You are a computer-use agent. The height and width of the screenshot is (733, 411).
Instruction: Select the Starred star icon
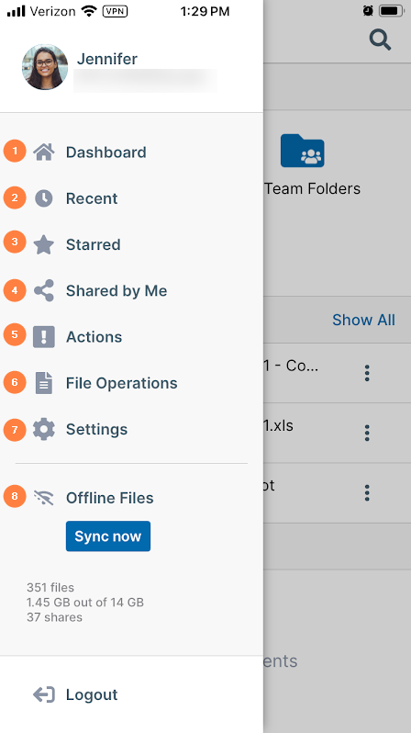pyautogui.click(x=44, y=244)
